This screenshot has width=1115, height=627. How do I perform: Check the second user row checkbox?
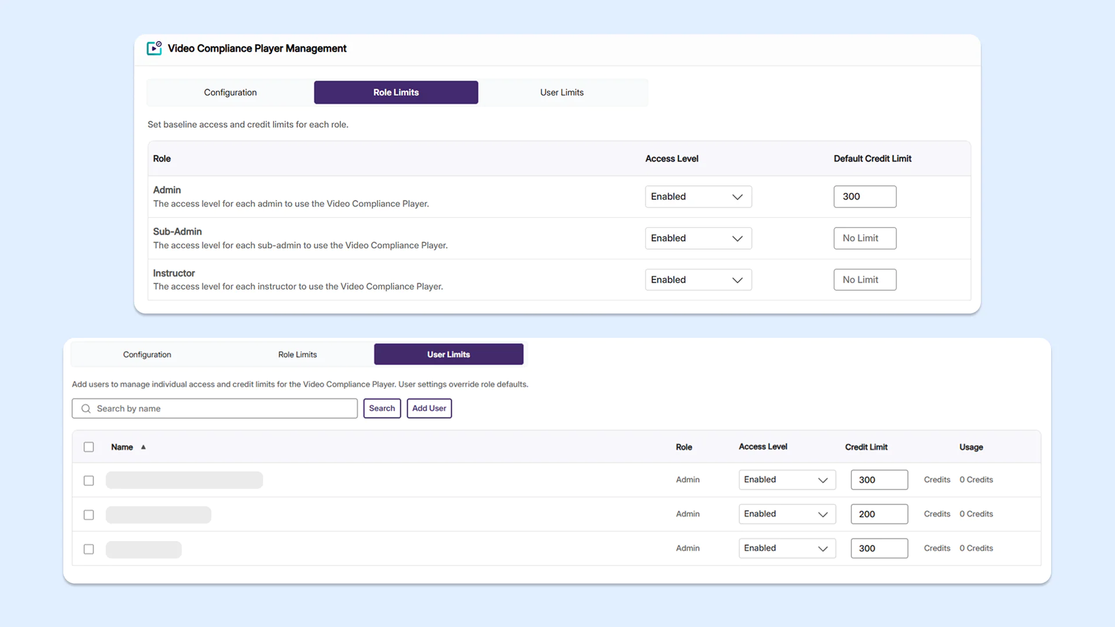pos(89,515)
